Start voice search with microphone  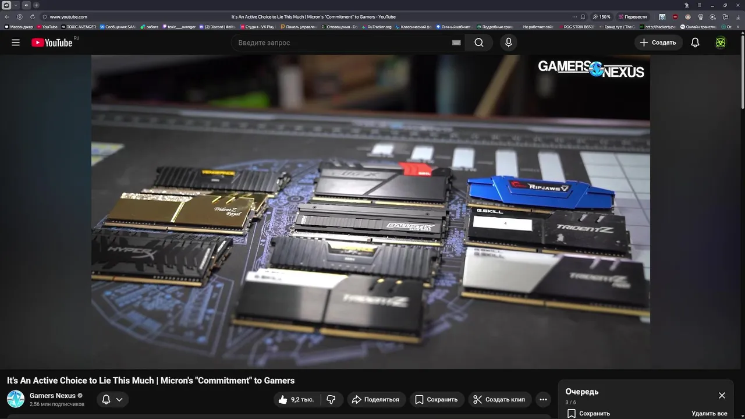tap(509, 42)
